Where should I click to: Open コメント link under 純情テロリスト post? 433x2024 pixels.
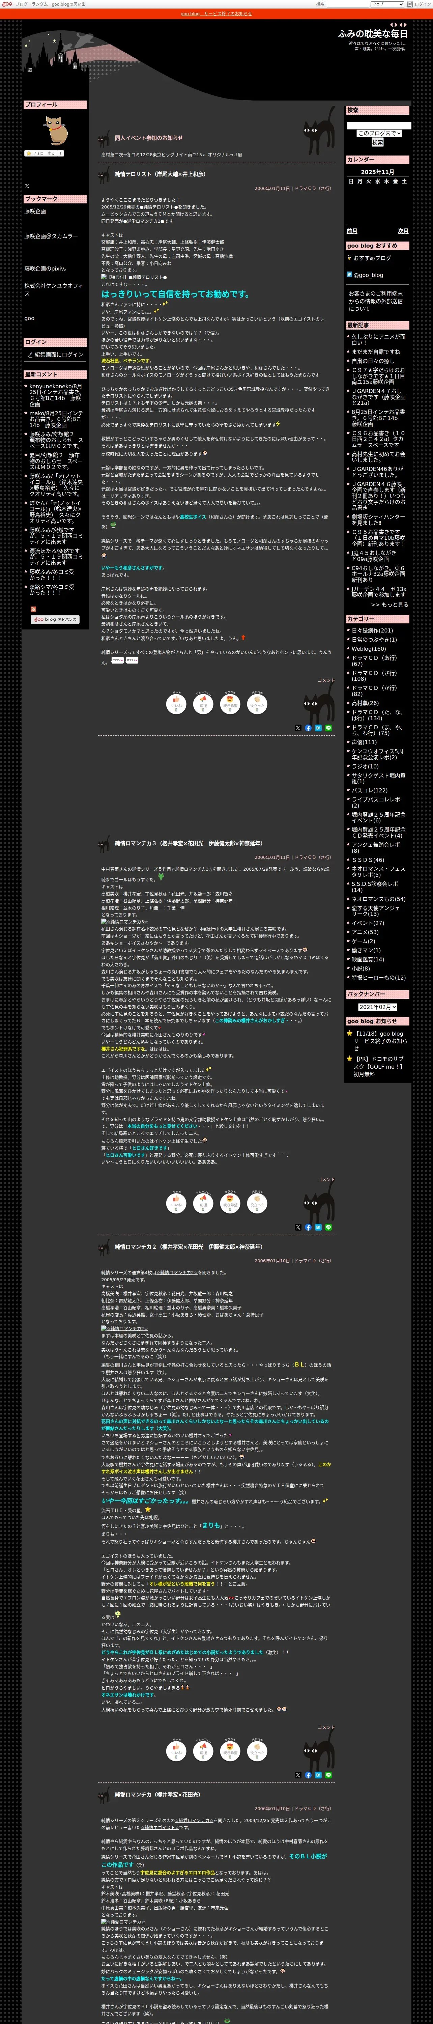click(325, 680)
